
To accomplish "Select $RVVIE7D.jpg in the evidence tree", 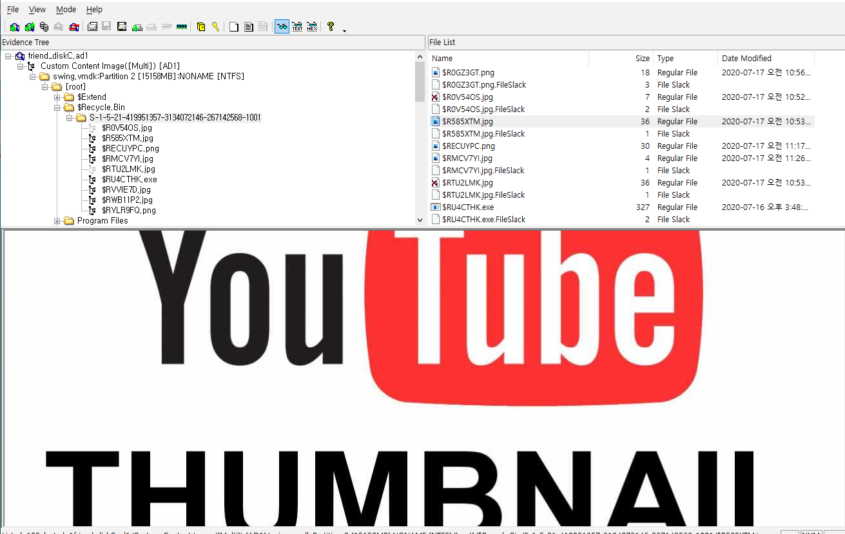I will [126, 190].
